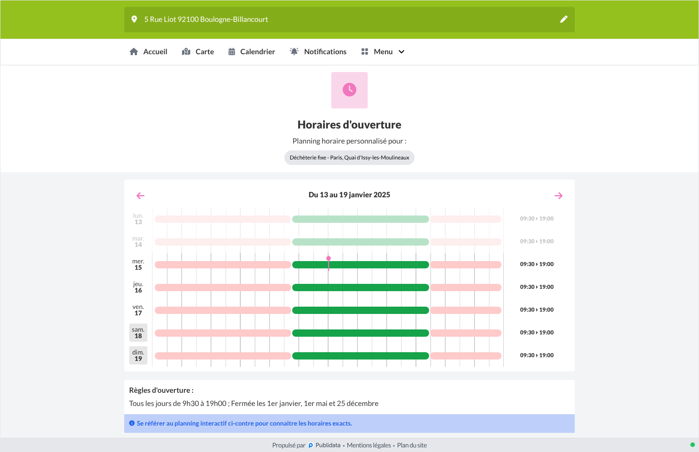Open the Carte navigation tab

point(198,52)
